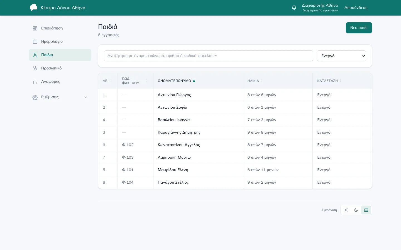The width and height of the screenshot is (401, 250).
Task: Open Ημερολόγιο in the sidebar
Action: point(60,42)
